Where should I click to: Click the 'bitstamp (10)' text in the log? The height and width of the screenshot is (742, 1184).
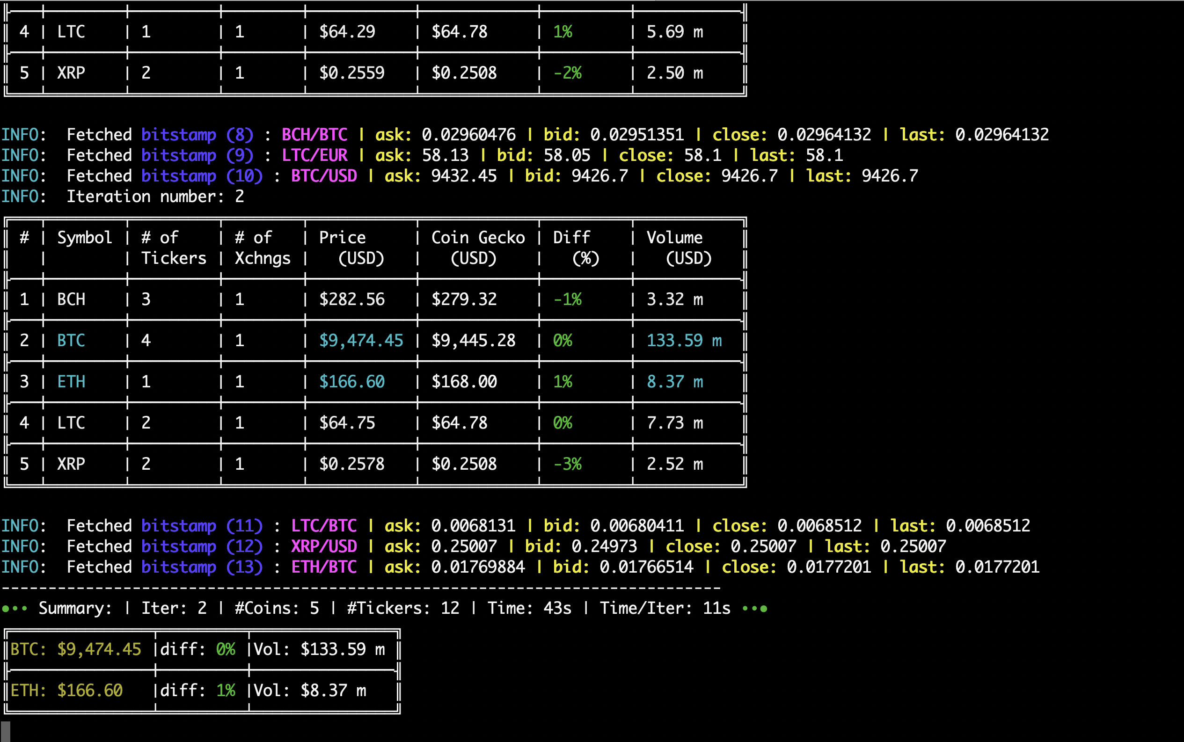202,176
